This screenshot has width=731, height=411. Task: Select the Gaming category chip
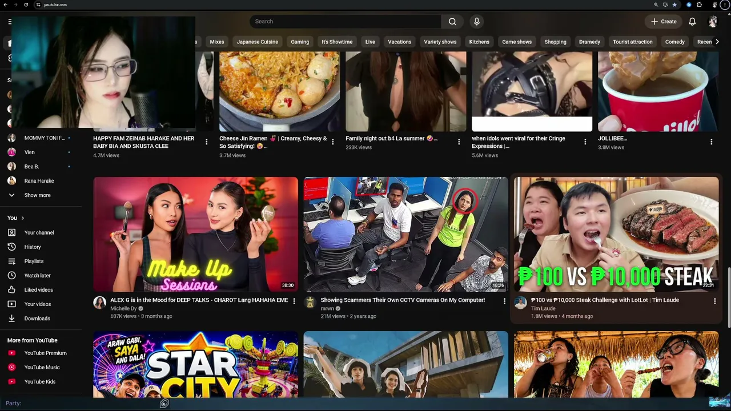point(300,42)
